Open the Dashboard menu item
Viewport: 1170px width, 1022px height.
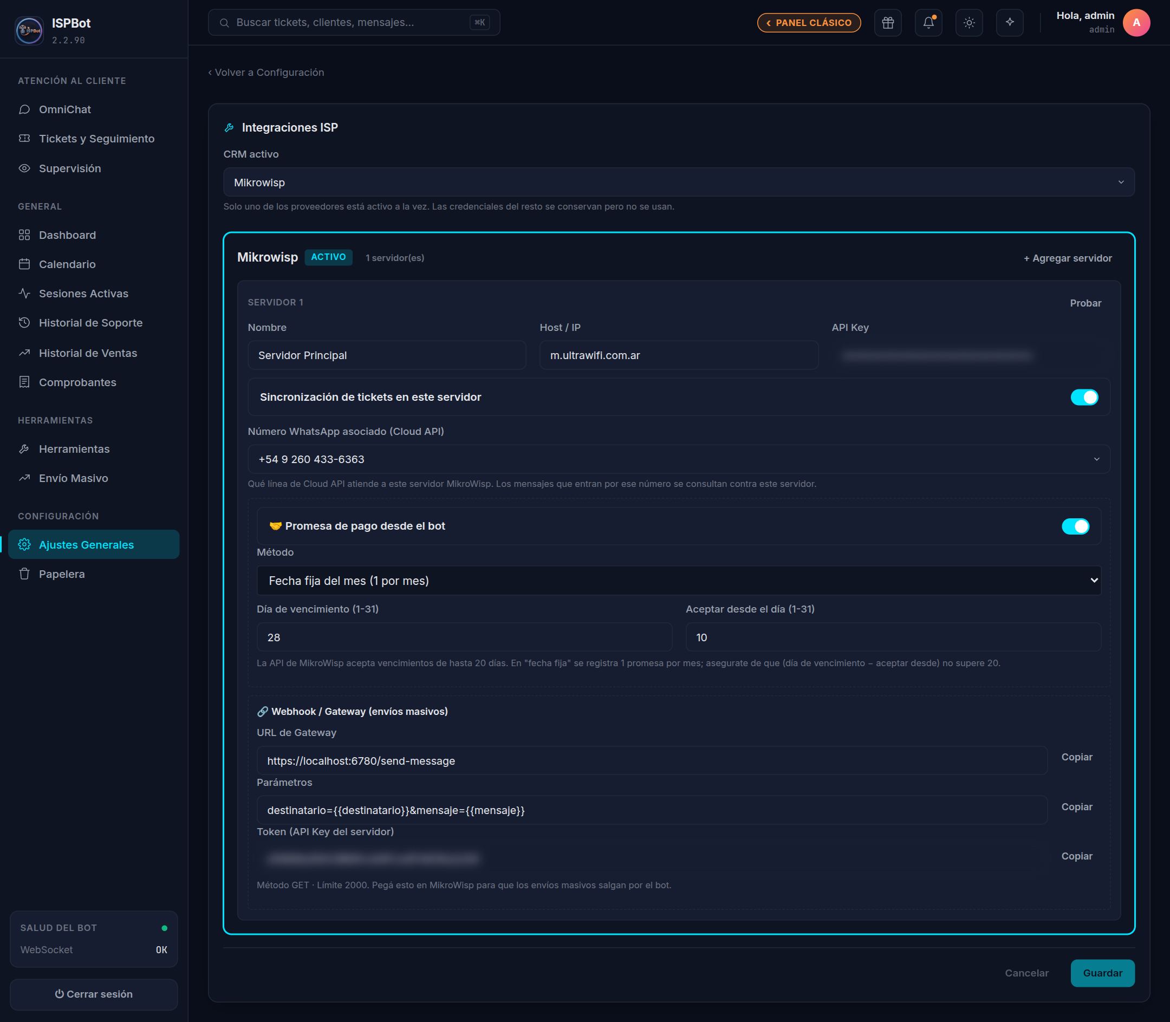[94, 235]
